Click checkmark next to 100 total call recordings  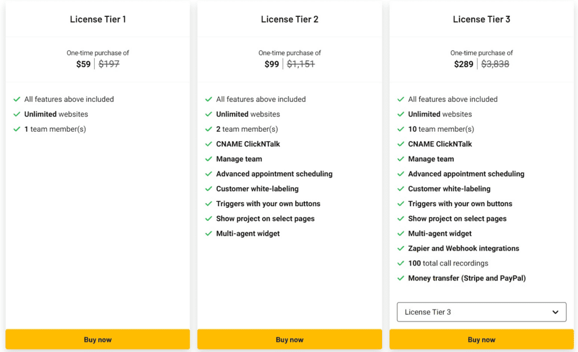401,264
